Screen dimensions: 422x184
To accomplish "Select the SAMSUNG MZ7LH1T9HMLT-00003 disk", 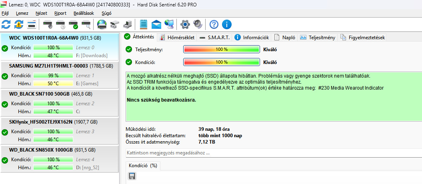I will coord(59,75).
